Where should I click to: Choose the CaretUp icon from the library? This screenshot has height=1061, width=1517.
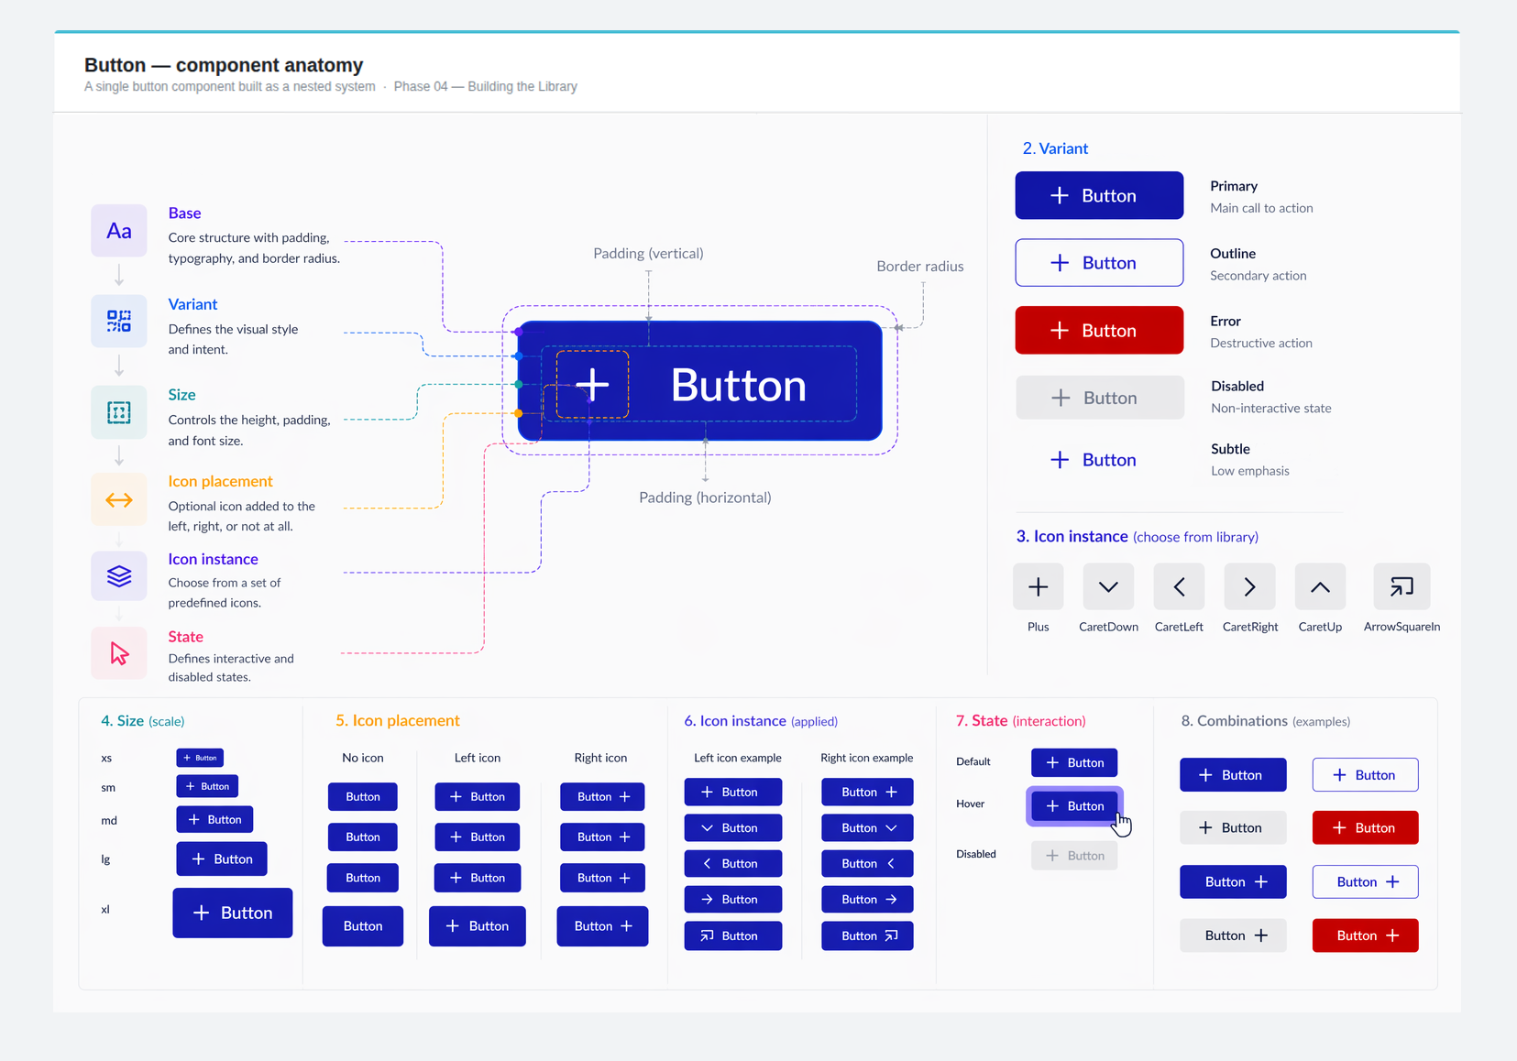coord(1320,587)
